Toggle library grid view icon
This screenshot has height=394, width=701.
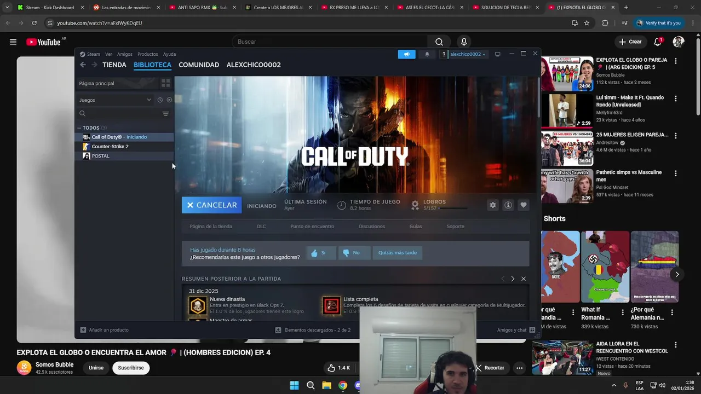(165, 83)
